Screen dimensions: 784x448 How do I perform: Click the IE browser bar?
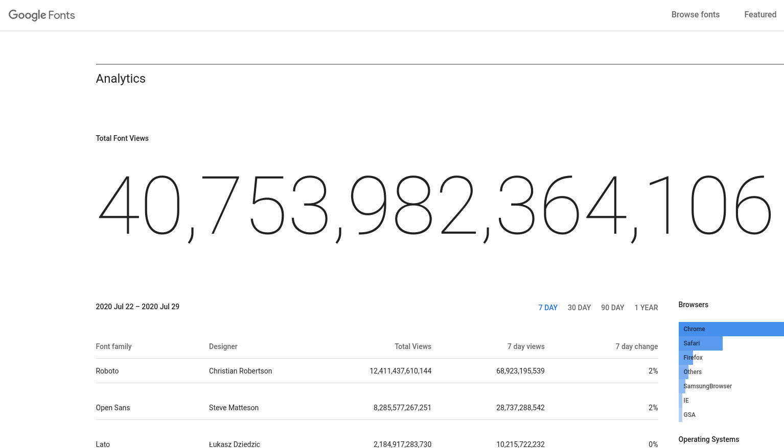(680, 401)
